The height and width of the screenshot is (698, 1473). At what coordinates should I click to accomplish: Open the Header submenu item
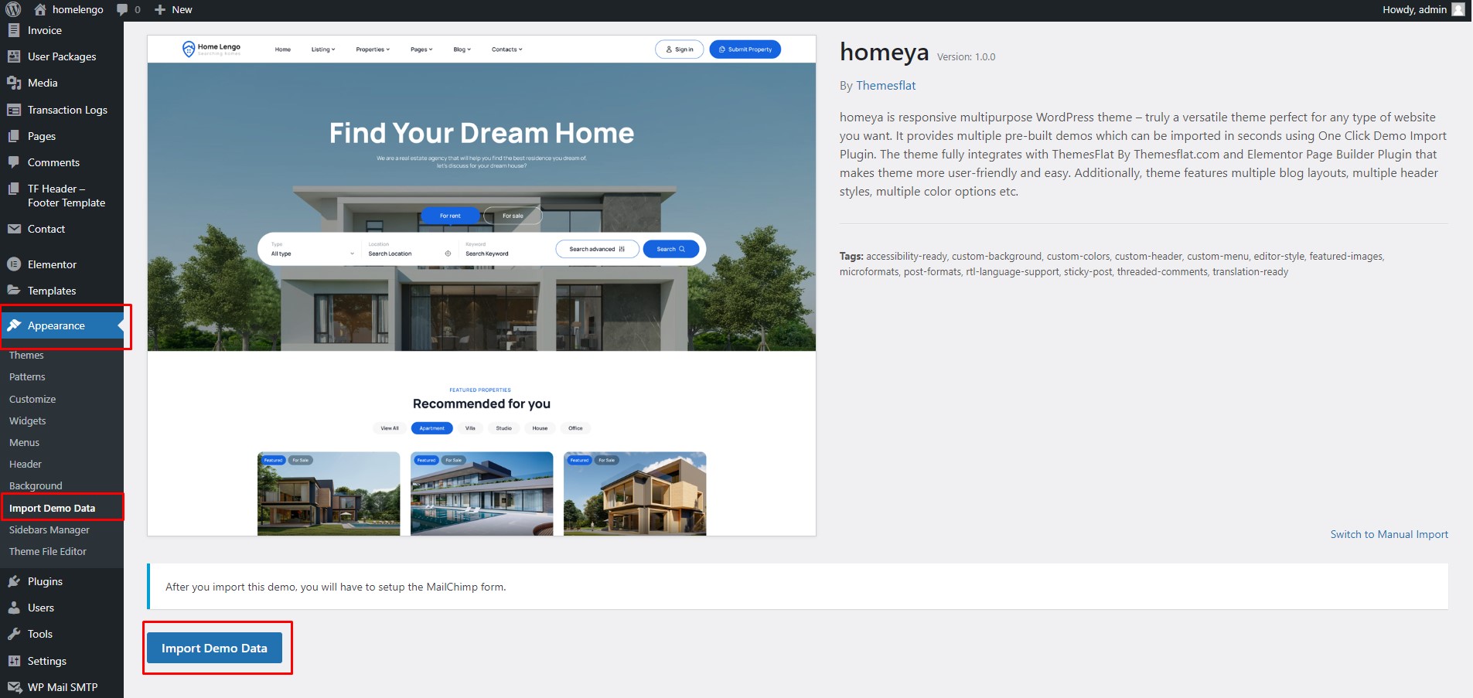pyautogui.click(x=26, y=465)
